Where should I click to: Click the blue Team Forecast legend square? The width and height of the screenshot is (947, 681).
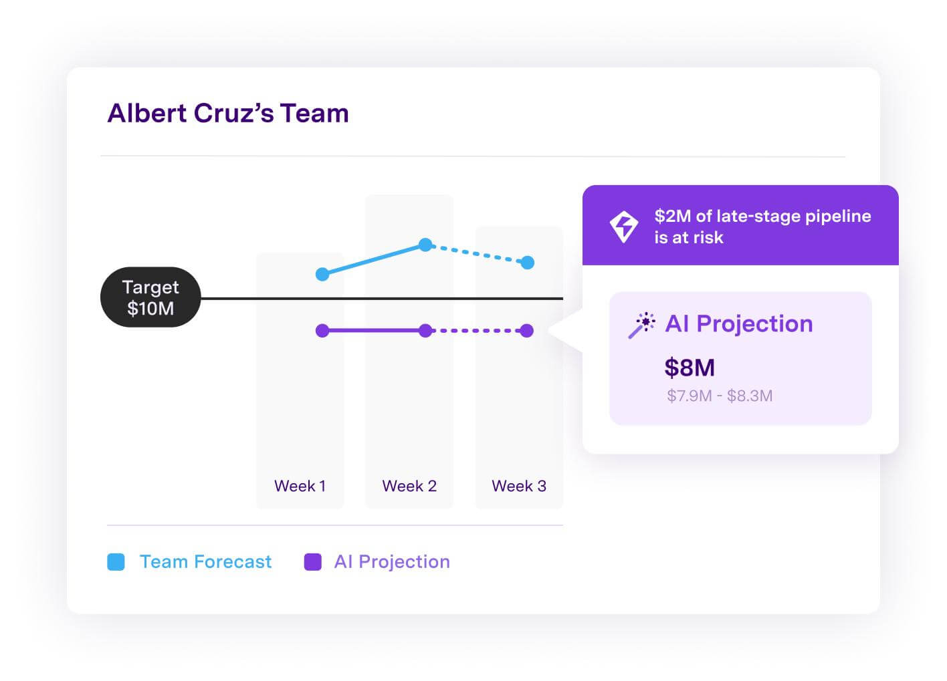tap(116, 562)
